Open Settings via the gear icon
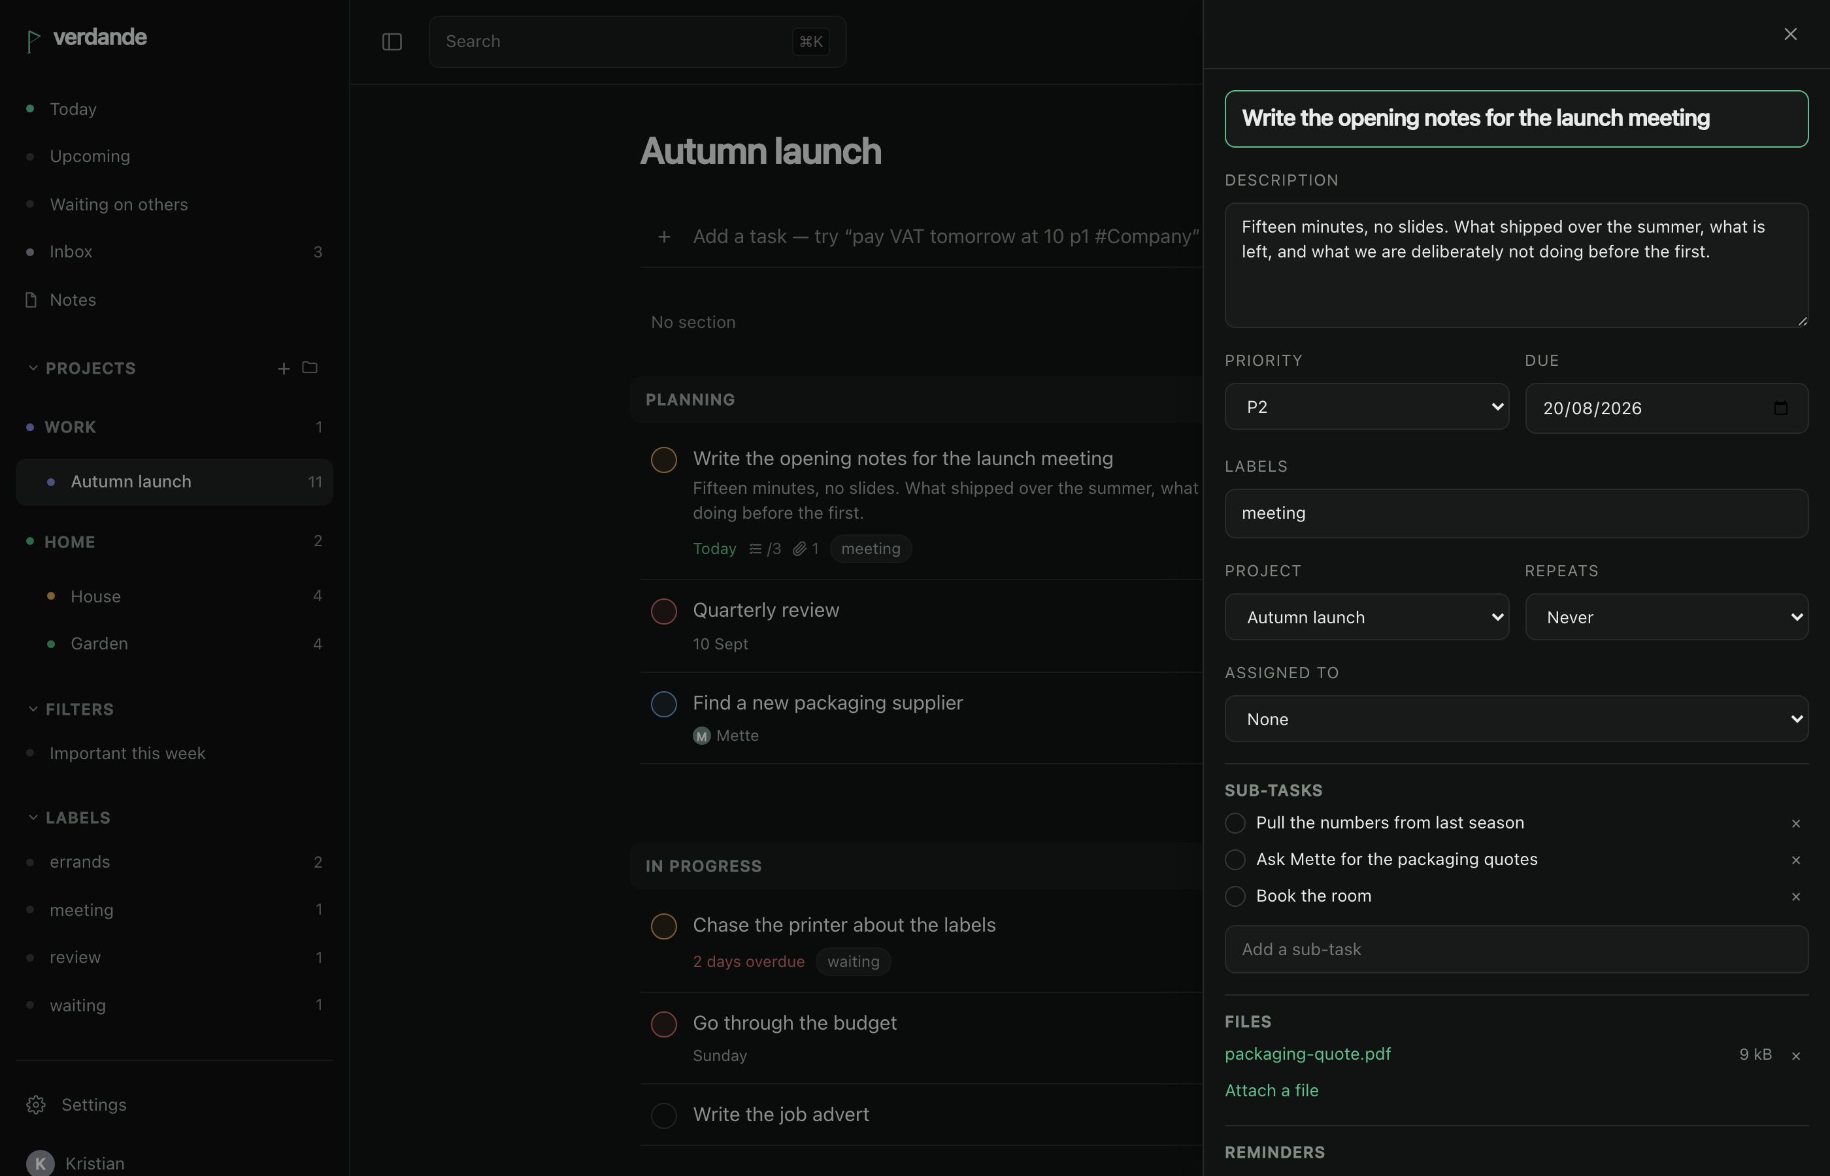The width and height of the screenshot is (1830, 1176). click(36, 1105)
